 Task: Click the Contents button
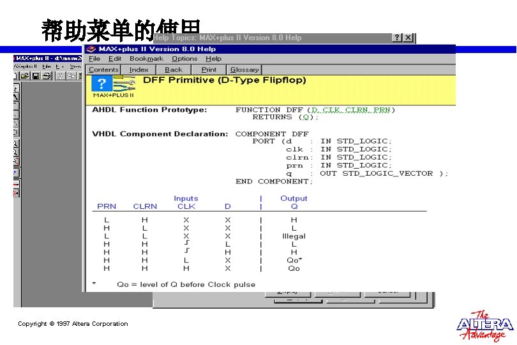(103, 70)
